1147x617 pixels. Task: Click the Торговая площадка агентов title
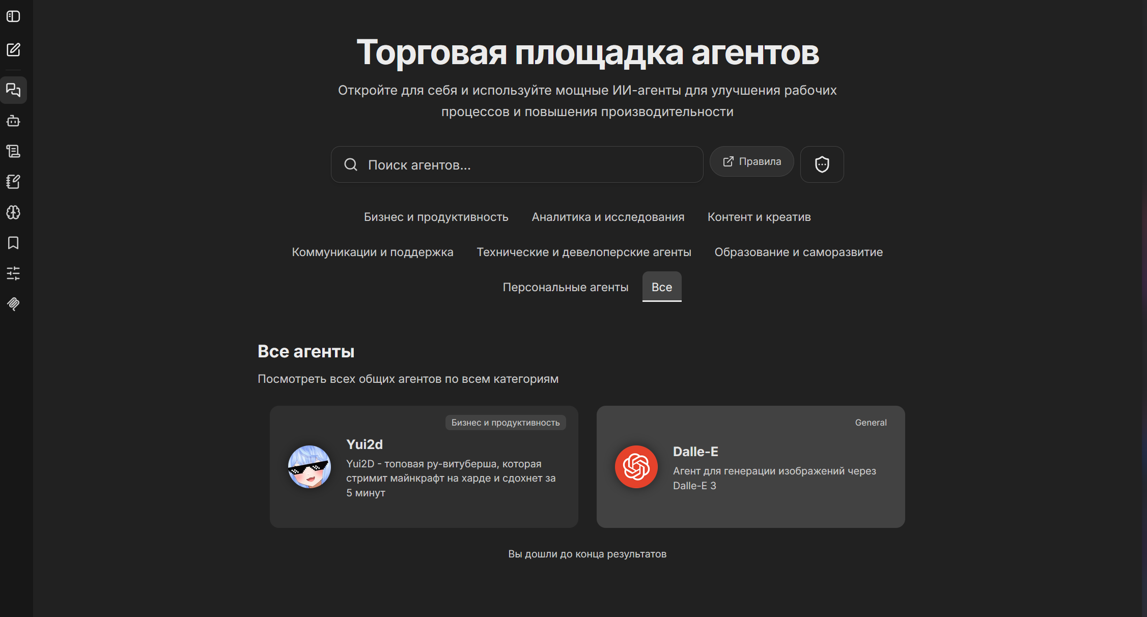pyautogui.click(x=588, y=52)
